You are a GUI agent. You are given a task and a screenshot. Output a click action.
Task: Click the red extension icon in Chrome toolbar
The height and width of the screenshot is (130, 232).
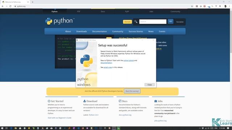pos(204,6)
